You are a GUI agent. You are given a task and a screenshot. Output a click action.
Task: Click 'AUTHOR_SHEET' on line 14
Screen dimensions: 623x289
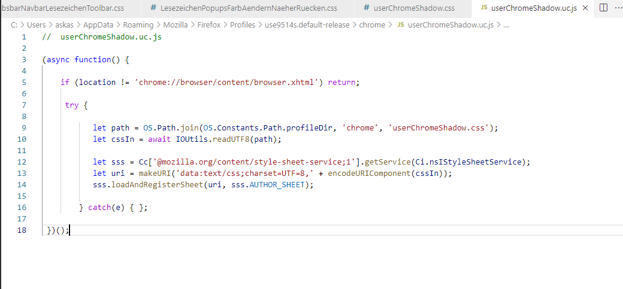tap(277, 185)
